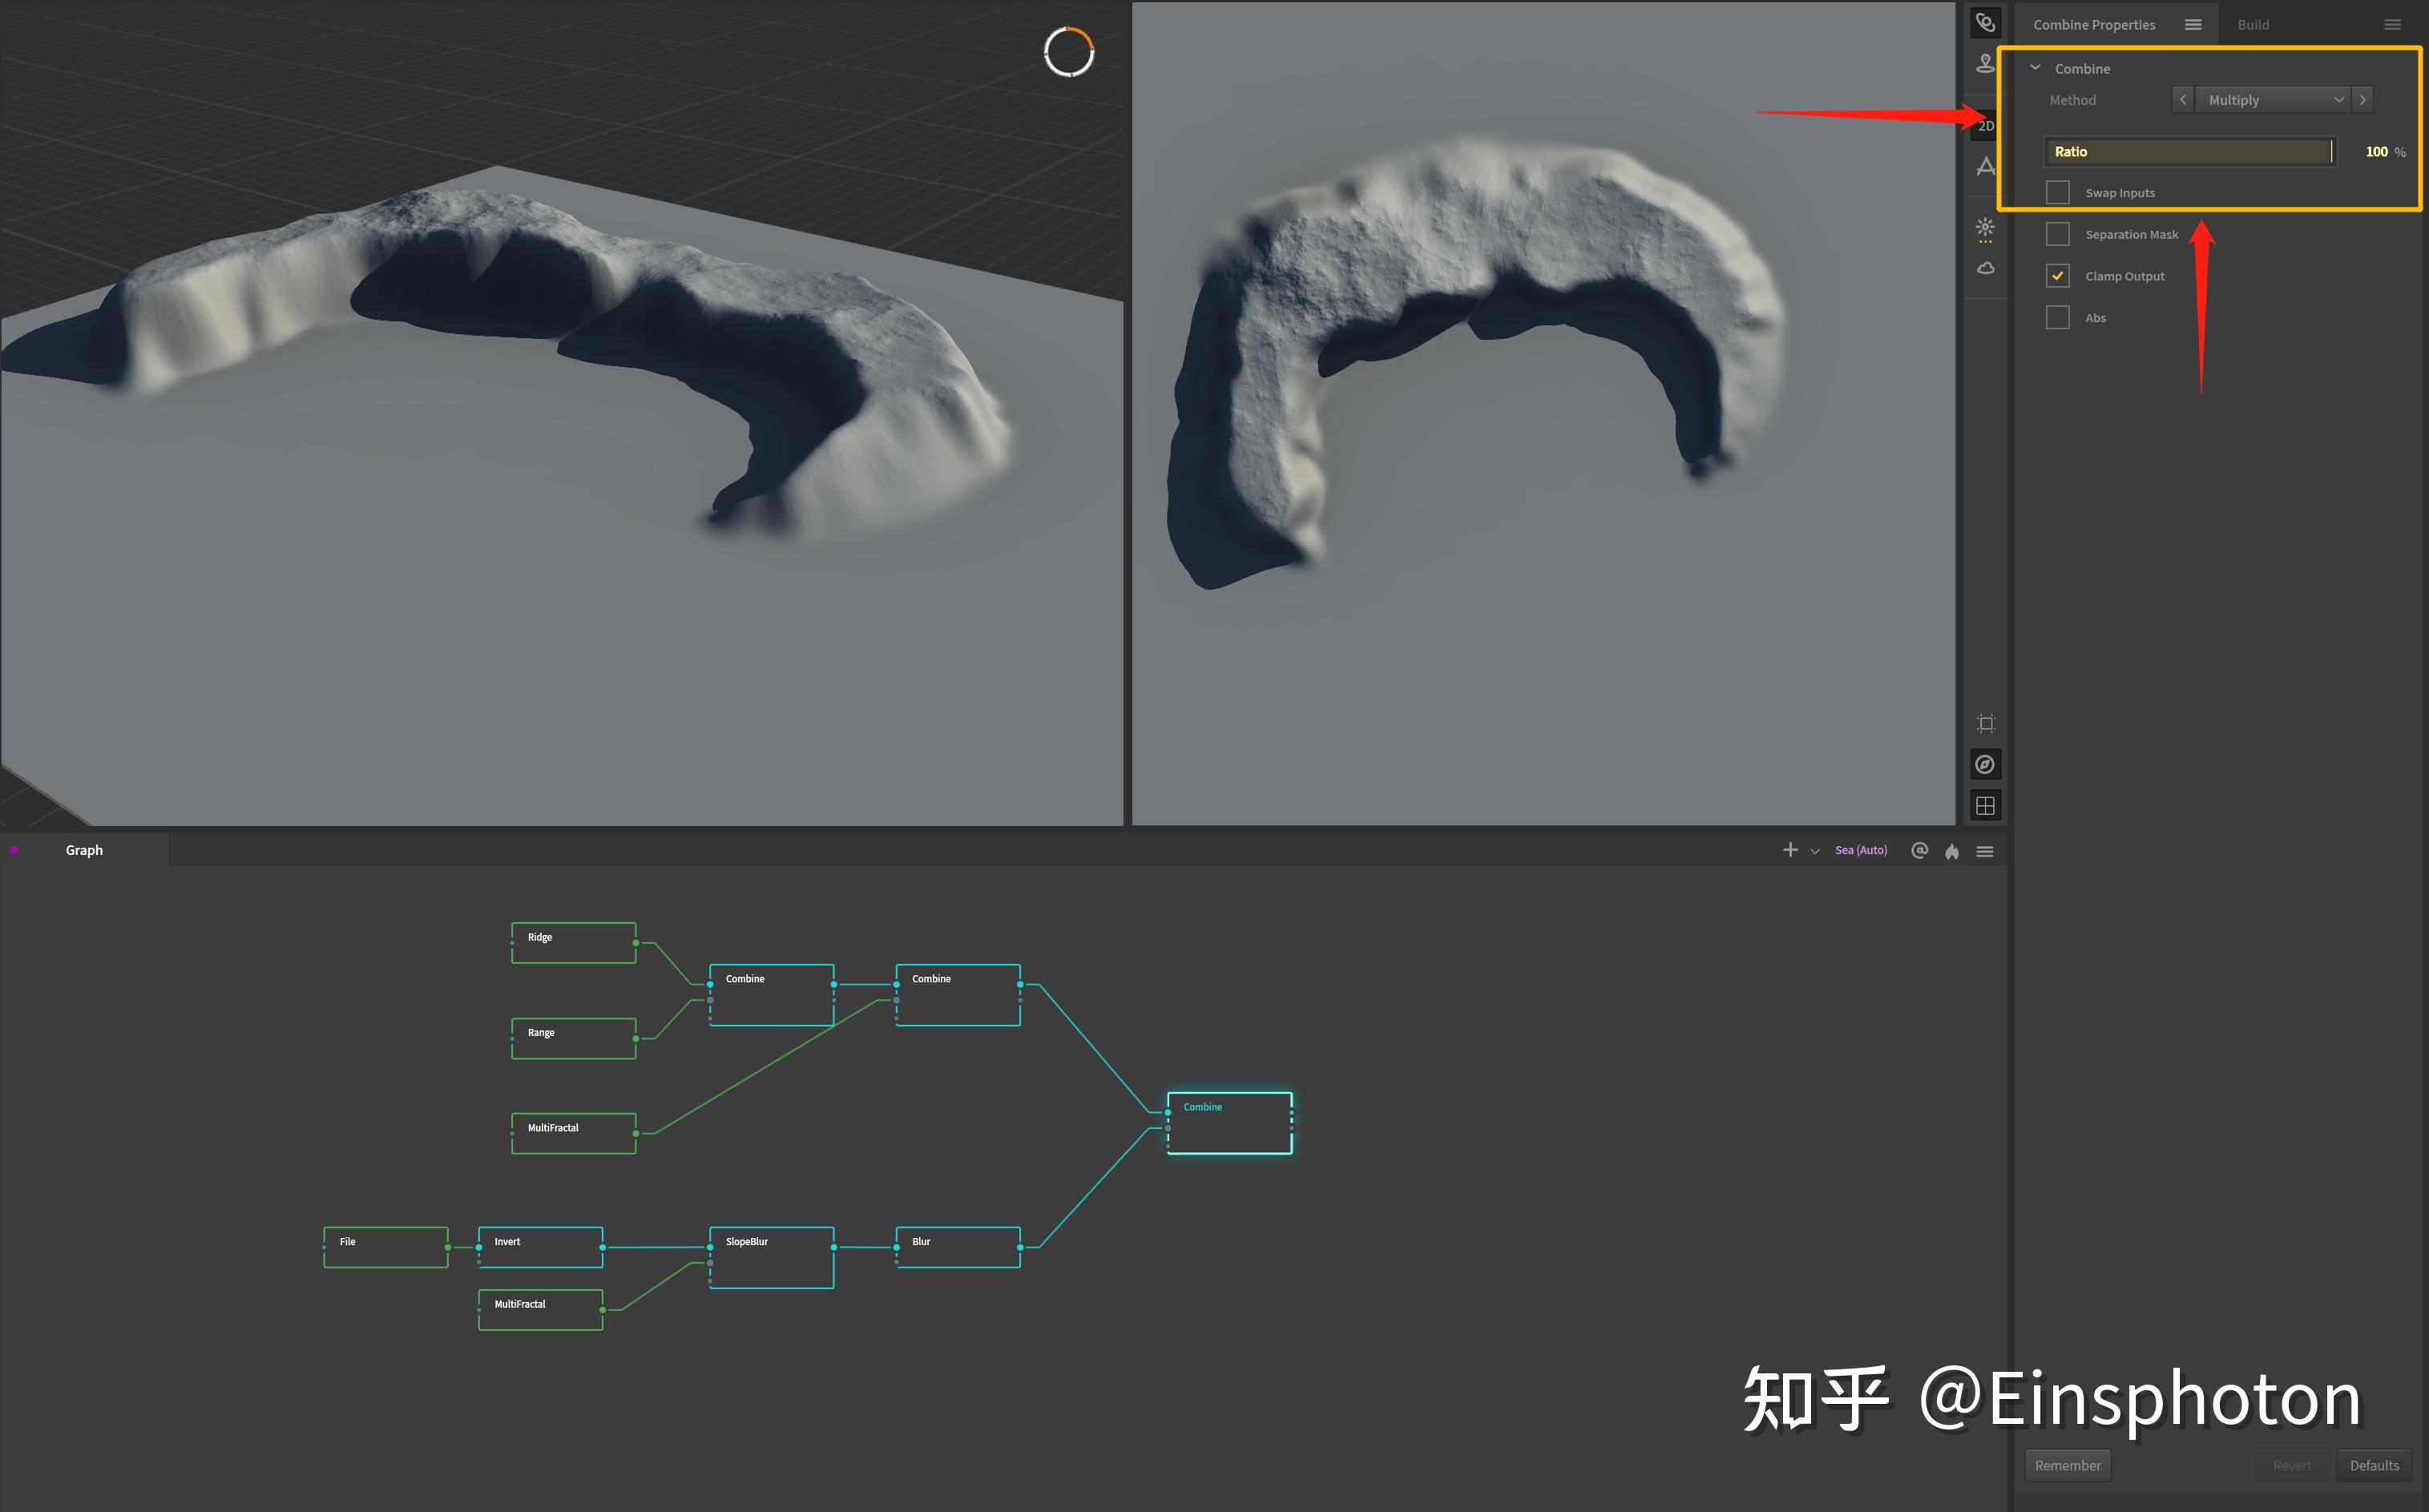Uncheck the Clamp Output checkbox

[2057, 276]
